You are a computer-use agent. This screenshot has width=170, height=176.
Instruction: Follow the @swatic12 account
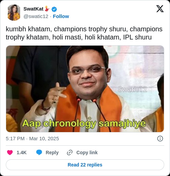61,16
